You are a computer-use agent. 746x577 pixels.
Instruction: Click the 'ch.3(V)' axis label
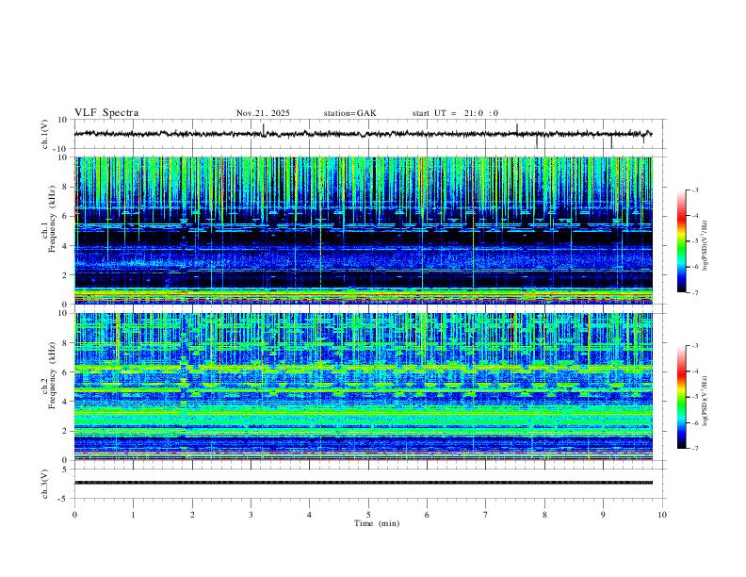(45, 485)
